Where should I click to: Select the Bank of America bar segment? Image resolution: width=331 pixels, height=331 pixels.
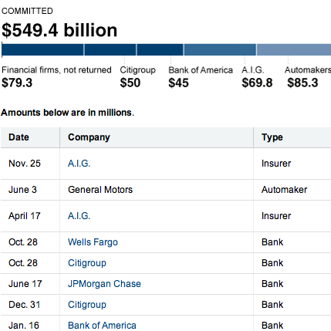(x=160, y=49)
